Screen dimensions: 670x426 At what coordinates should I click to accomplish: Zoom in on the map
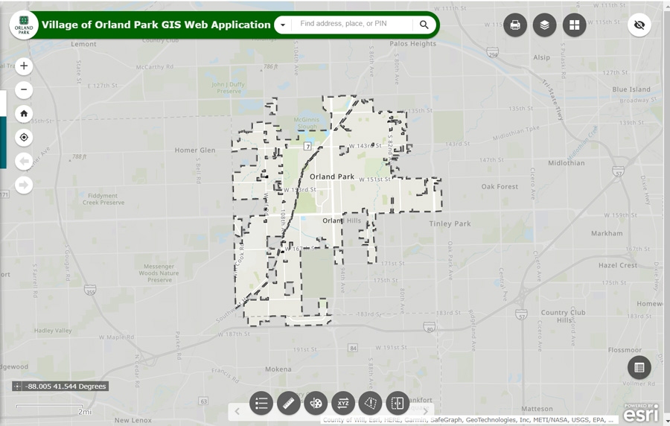coord(24,66)
